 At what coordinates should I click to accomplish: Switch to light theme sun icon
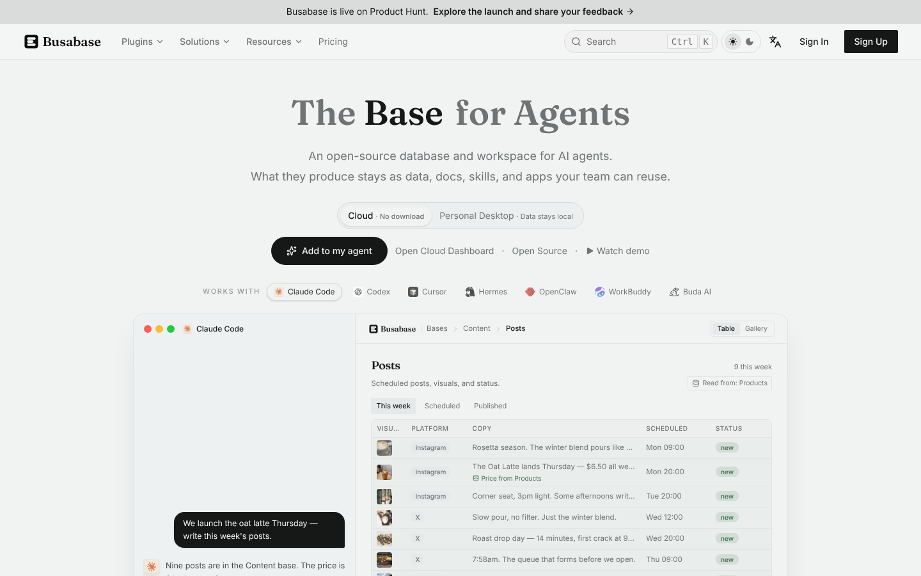click(x=733, y=42)
